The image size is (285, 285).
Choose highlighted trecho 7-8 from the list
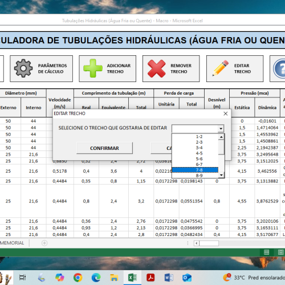[195, 170]
